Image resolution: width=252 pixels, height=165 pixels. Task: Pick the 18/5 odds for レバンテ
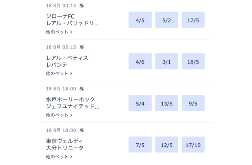click(x=193, y=61)
